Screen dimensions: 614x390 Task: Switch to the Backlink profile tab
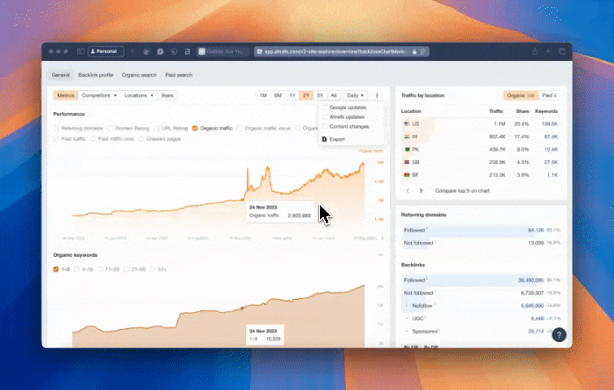click(96, 75)
